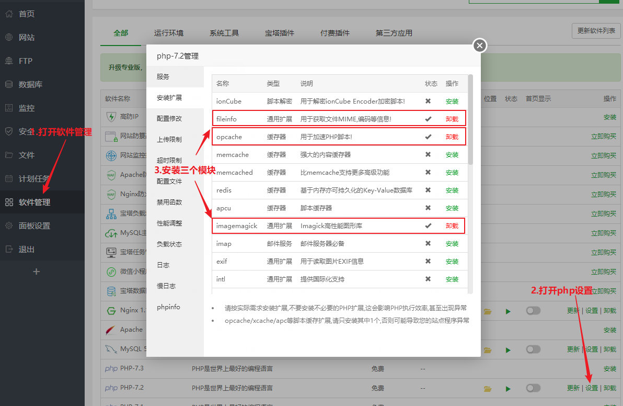
Task: Click the extension list scrollbar
Action: pos(470,119)
